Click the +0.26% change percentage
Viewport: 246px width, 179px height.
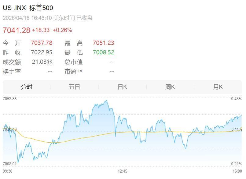tap(62, 30)
